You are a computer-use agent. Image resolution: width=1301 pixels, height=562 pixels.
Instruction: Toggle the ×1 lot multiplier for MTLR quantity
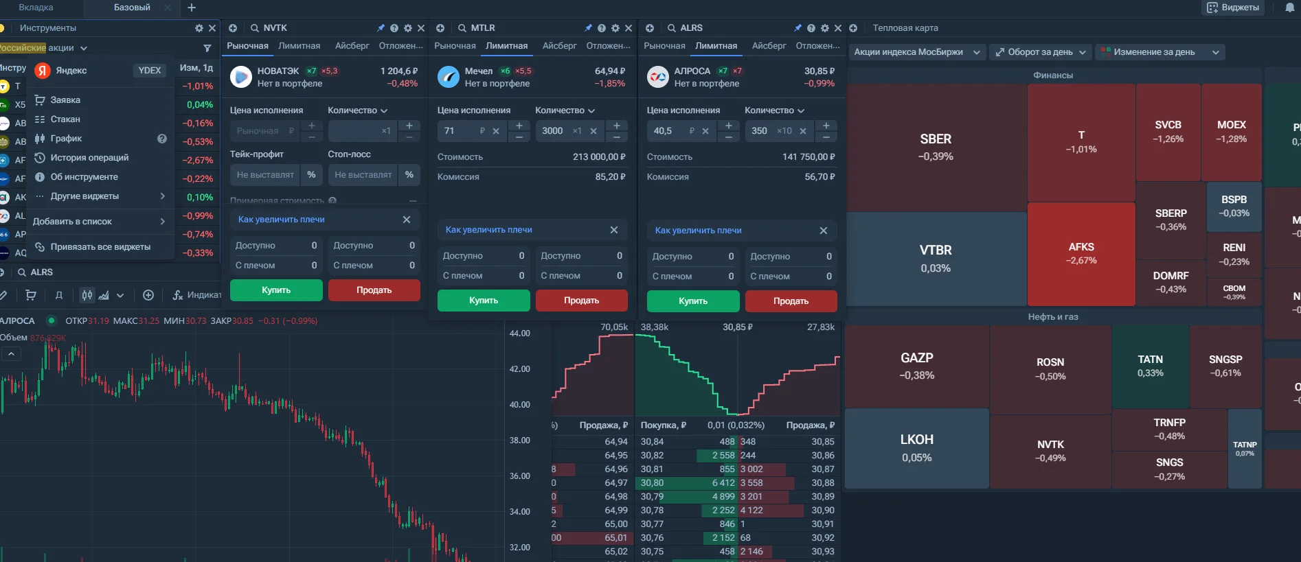tap(577, 131)
